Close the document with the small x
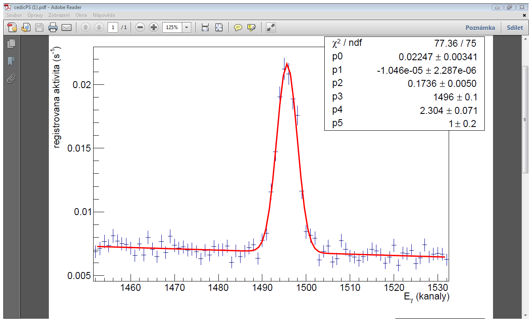Viewport: 532px width, 322px height. click(x=524, y=15)
